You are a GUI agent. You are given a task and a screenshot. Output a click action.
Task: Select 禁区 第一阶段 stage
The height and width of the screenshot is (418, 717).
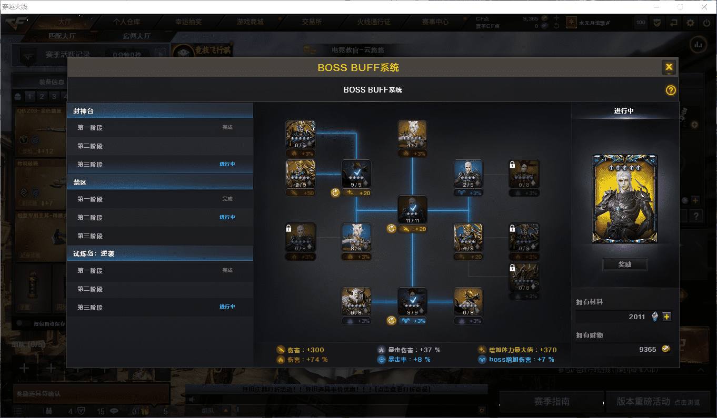(160, 199)
